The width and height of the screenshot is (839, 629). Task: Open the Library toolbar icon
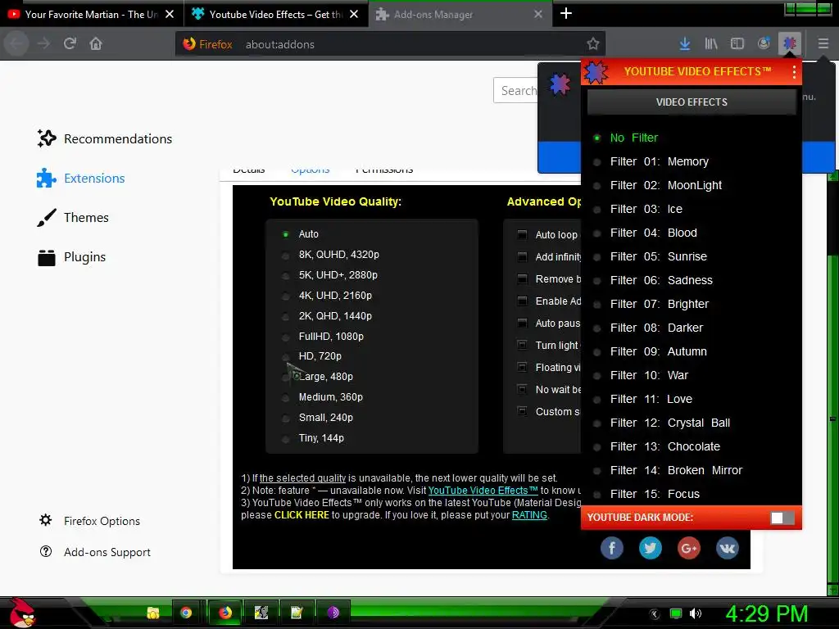(x=711, y=44)
